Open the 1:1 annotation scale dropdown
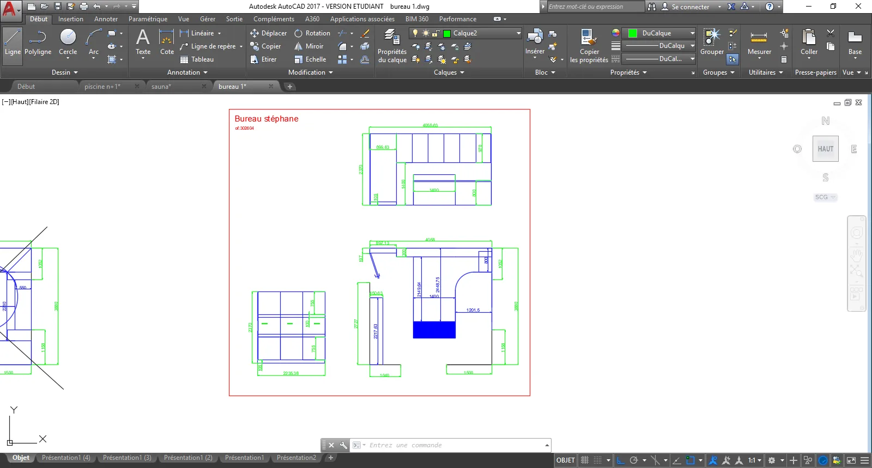872x468 pixels. (x=755, y=460)
